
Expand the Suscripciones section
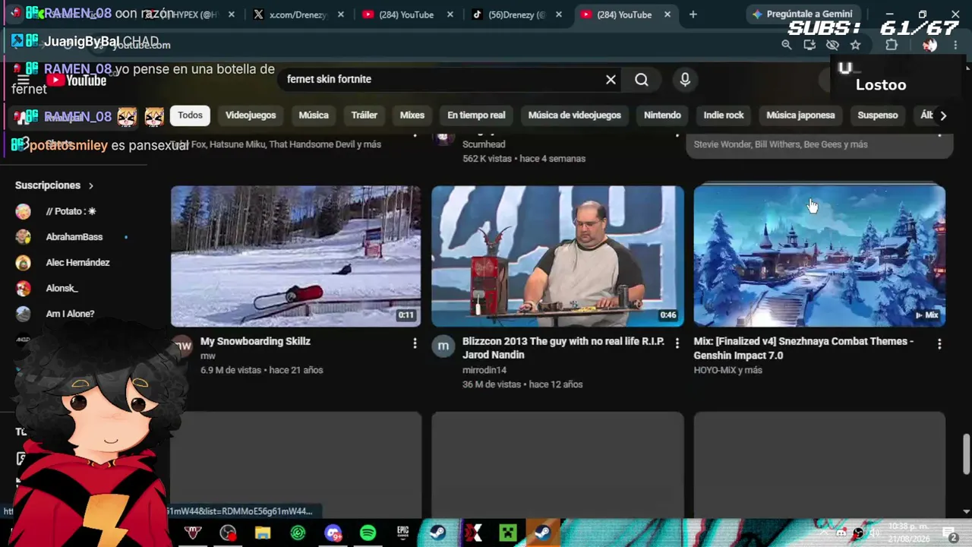pos(55,185)
